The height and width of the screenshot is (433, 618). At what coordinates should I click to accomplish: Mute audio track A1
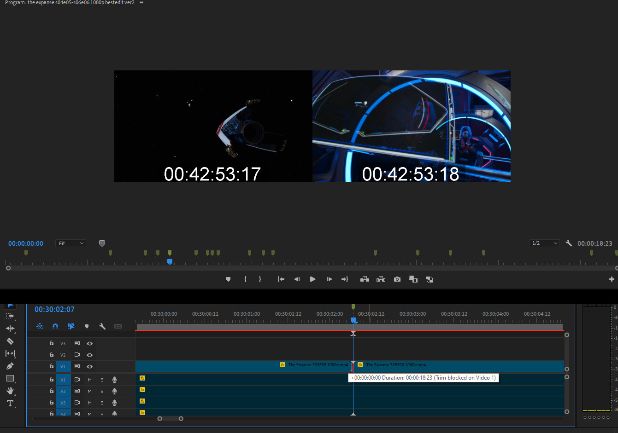(x=89, y=380)
